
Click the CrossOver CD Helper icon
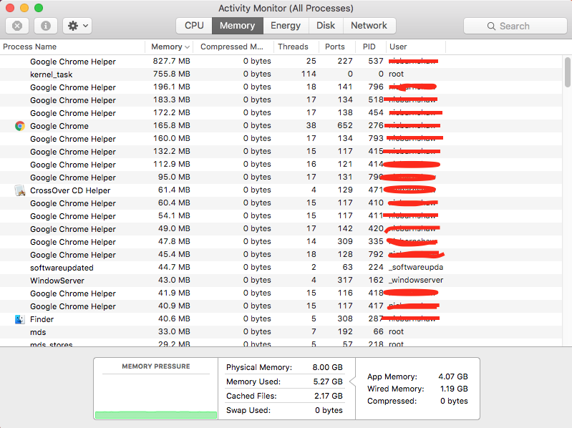click(x=20, y=190)
